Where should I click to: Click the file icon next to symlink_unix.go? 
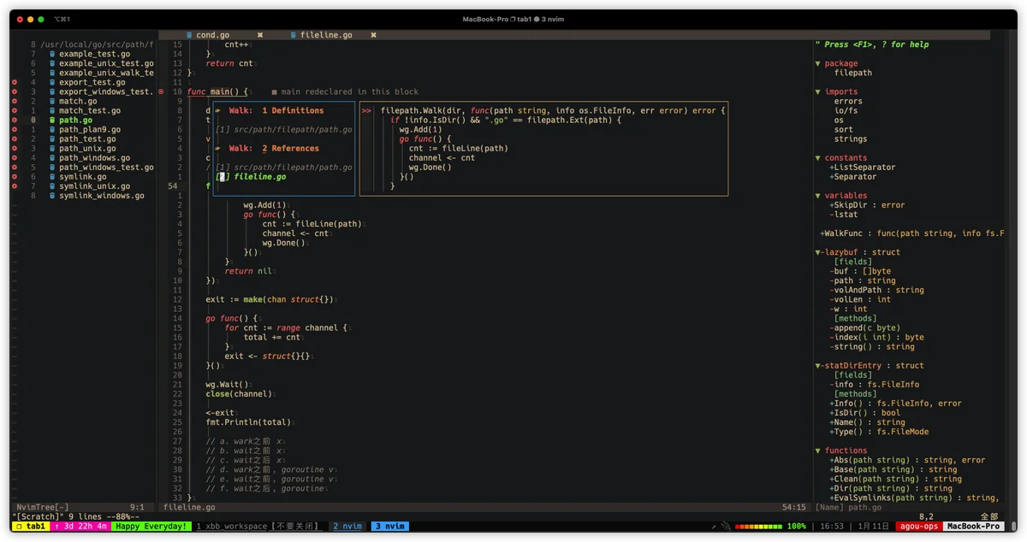point(52,186)
